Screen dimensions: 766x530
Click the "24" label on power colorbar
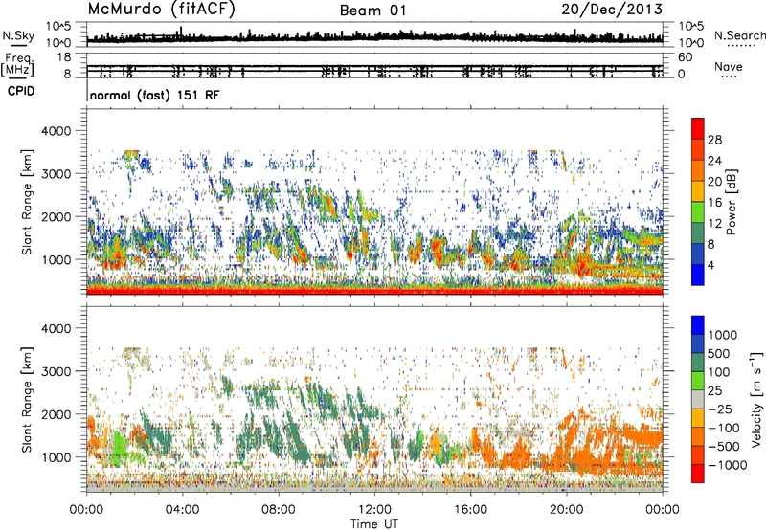(x=714, y=161)
